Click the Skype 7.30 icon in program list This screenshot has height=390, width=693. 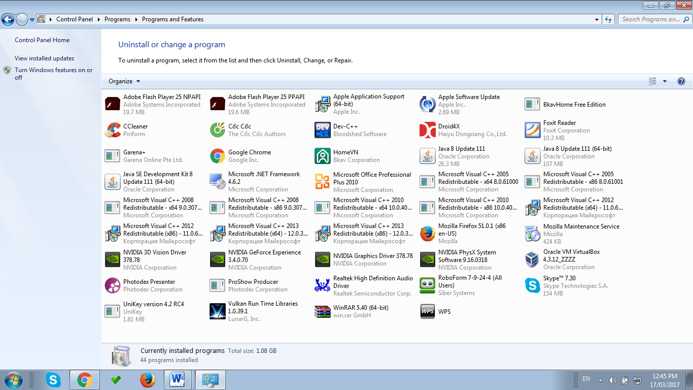click(532, 285)
